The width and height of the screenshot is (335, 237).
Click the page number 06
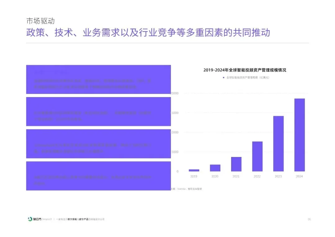click(x=309, y=219)
